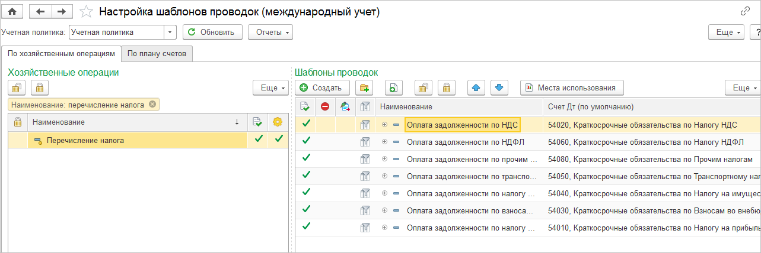The height and width of the screenshot is (253, 761).
Task: Go to the home page icon
Action: click(x=12, y=11)
